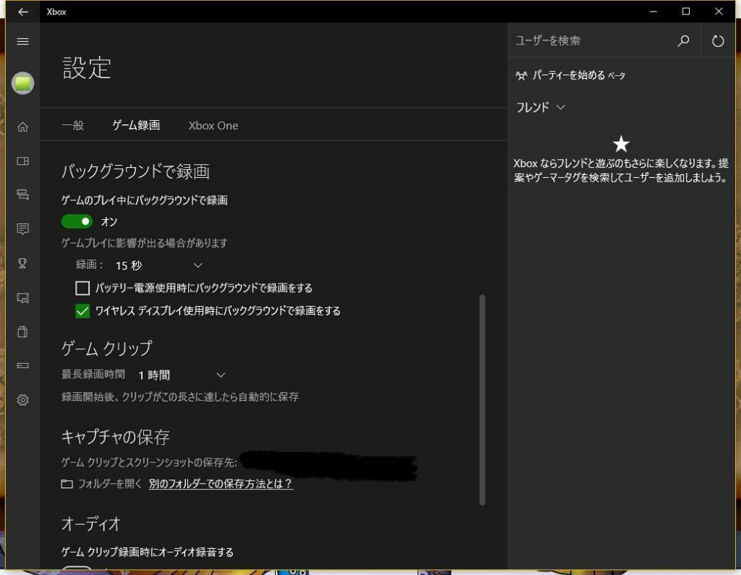Refresh the friends list

(x=718, y=41)
